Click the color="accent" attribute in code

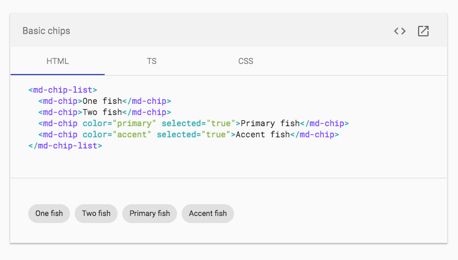pos(117,134)
